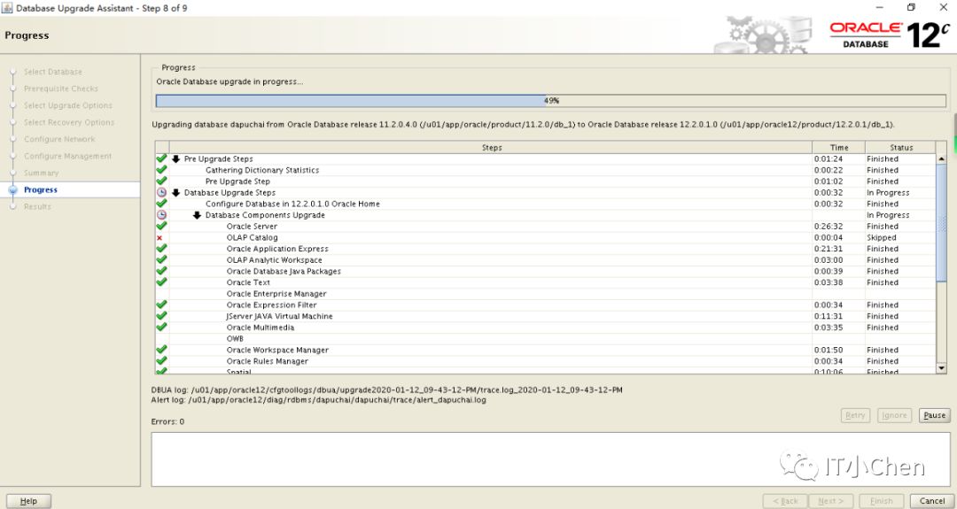This screenshot has height=509, width=957.
Task: Pause the database upgrade
Action: point(935,415)
